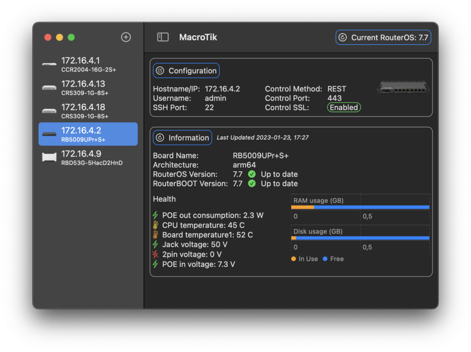Click the Hostname/IP value 172.16.4.2
Screen dimensions: 471x352
(x=222, y=89)
